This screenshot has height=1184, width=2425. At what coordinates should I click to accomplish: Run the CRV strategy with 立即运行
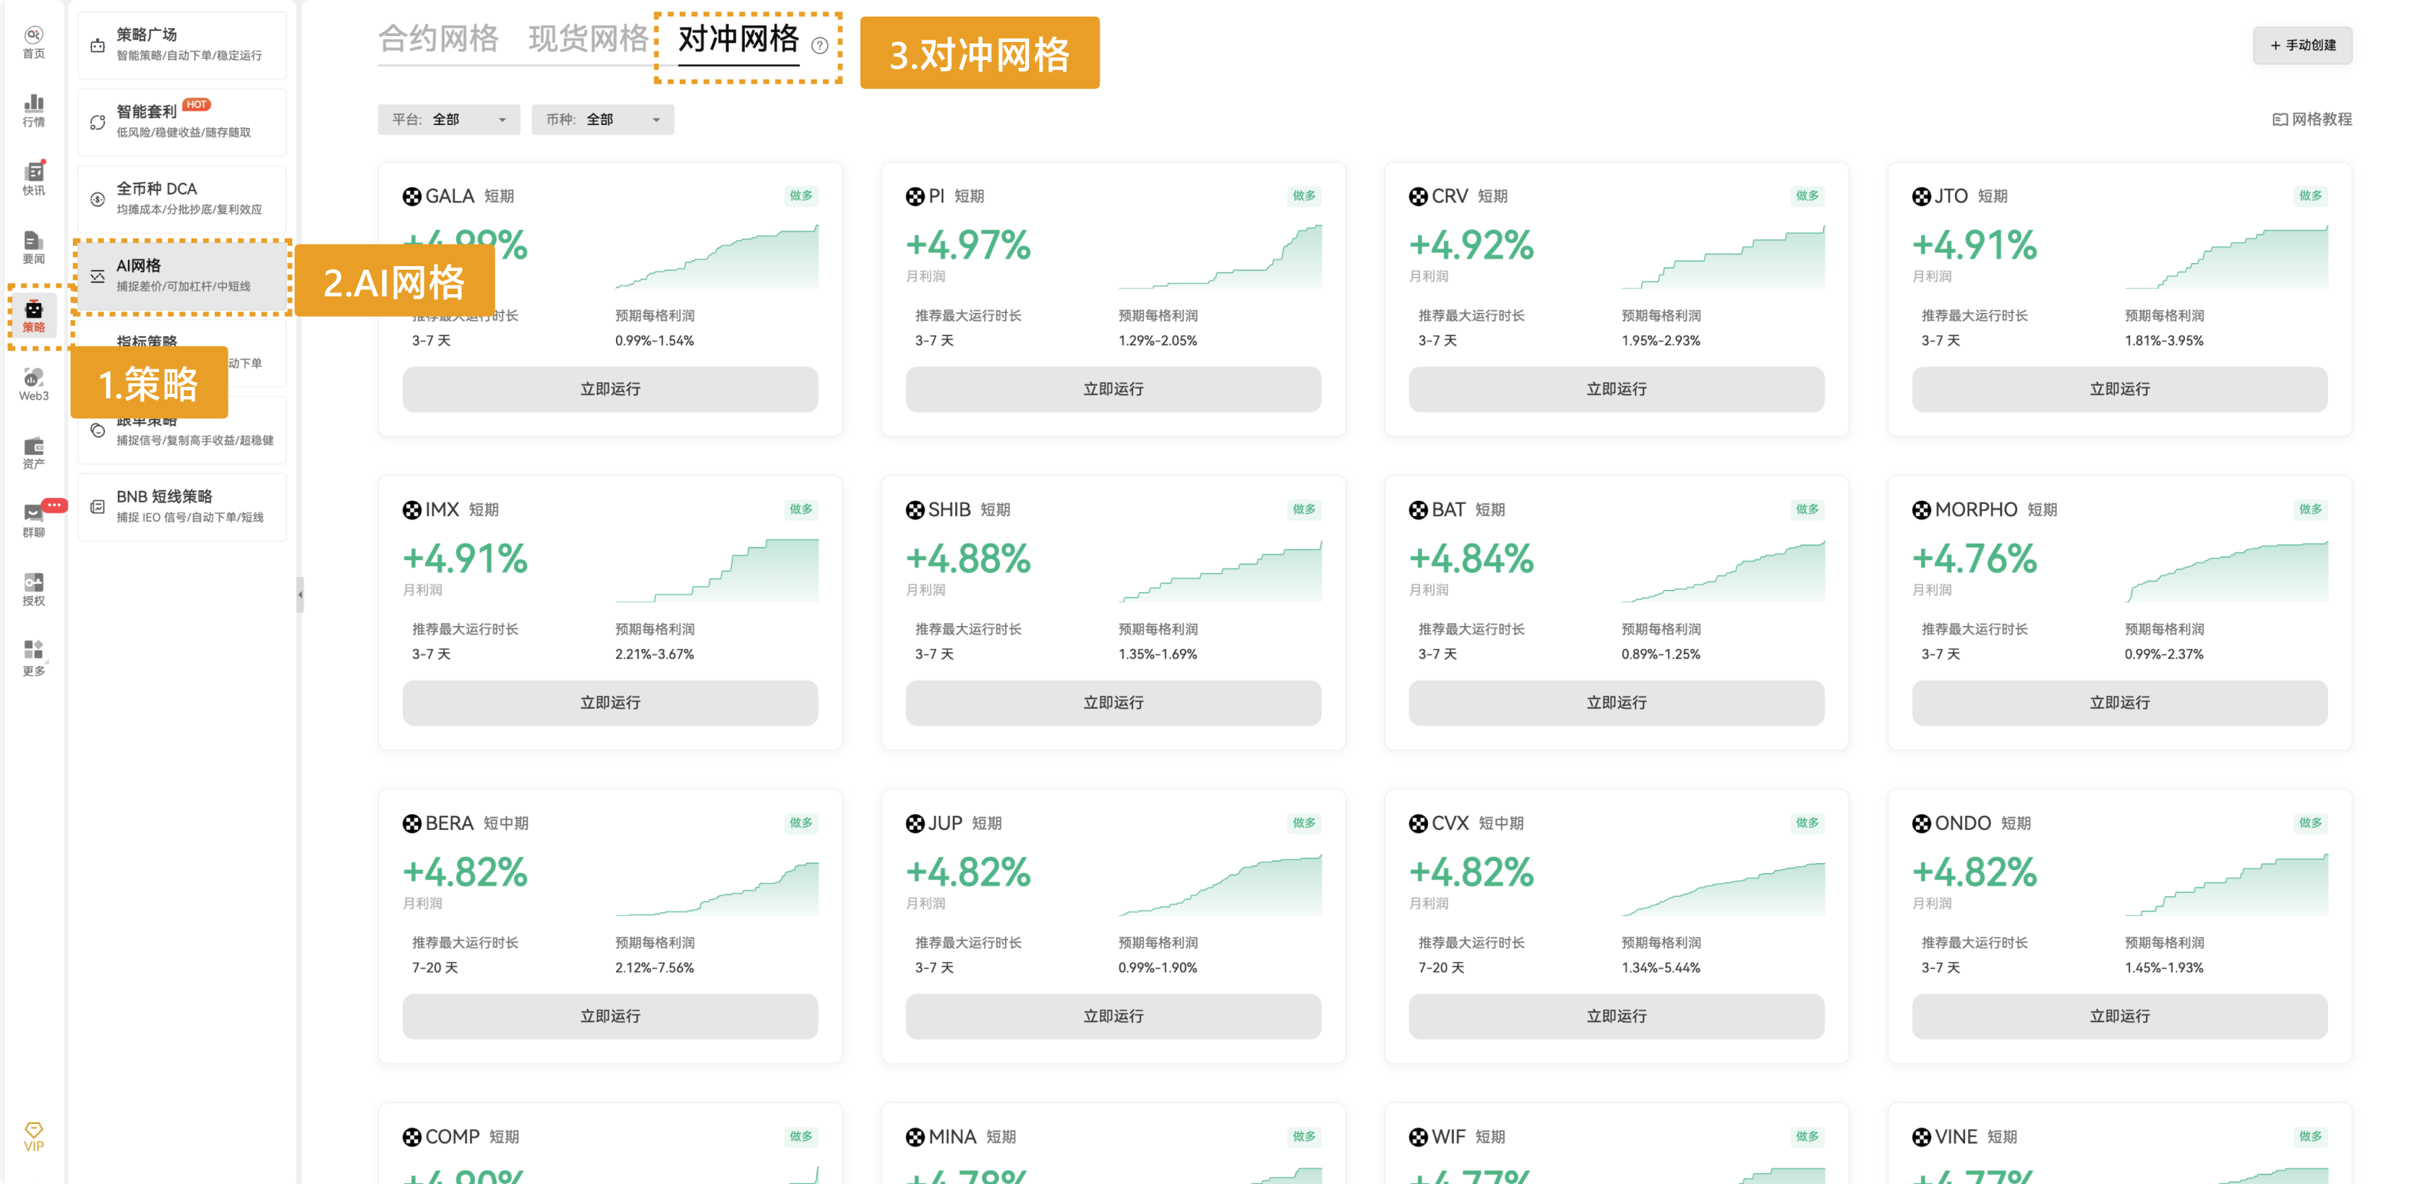[x=1617, y=389]
